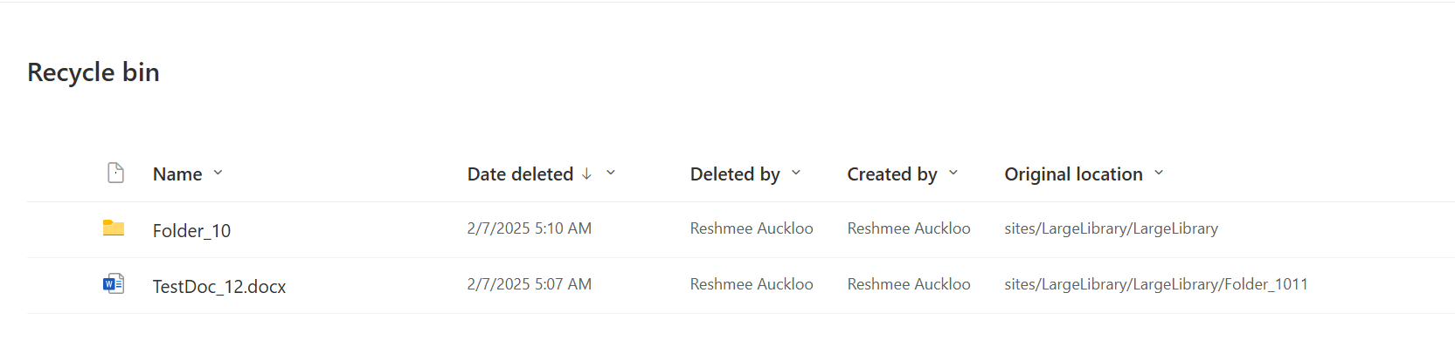Select the TestDoc_12.docx file name

point(219,286)
